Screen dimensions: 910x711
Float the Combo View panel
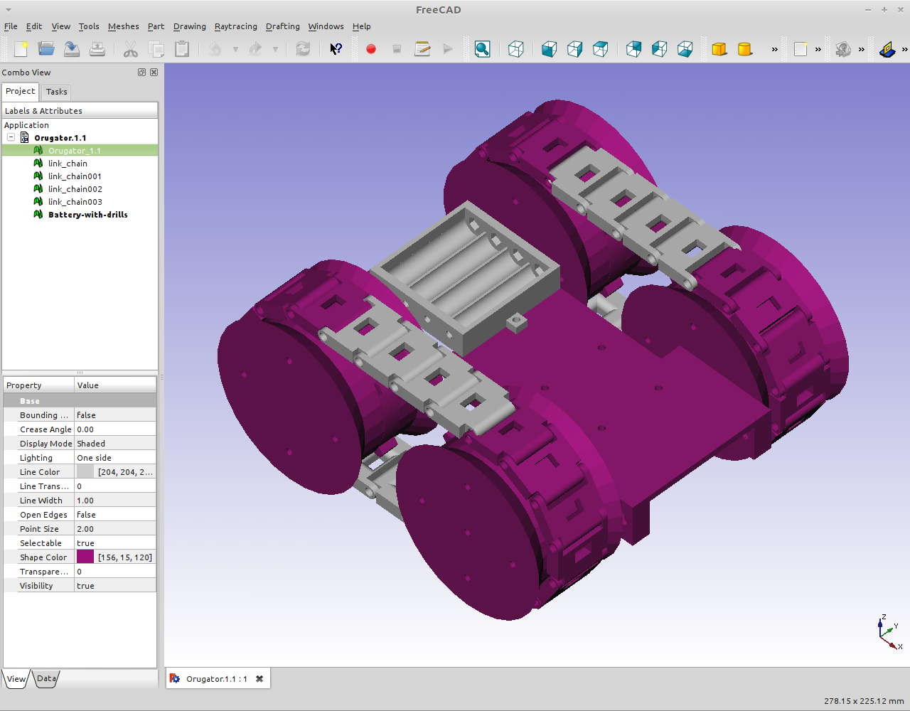(141, 73)
